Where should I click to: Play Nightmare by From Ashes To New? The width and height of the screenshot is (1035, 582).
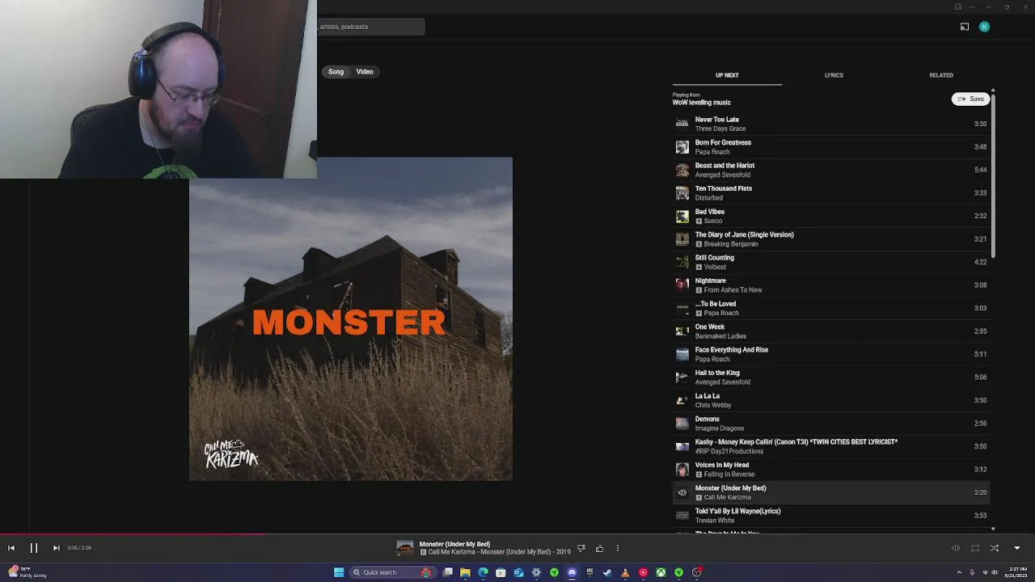[x=831, y=285]
